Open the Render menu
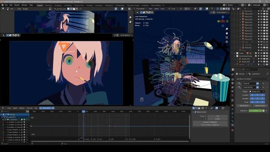The height and width of the screenshot is (152, 270). click(17, 5)
